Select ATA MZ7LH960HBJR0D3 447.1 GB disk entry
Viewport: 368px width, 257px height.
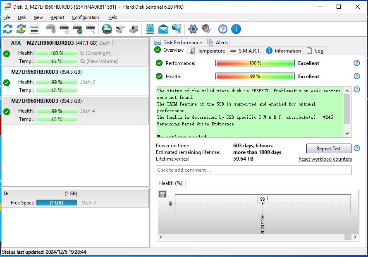tap(75, 53)
